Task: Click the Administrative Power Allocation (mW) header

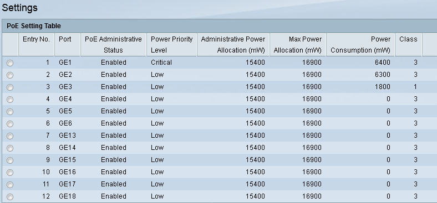Action: 233,44
